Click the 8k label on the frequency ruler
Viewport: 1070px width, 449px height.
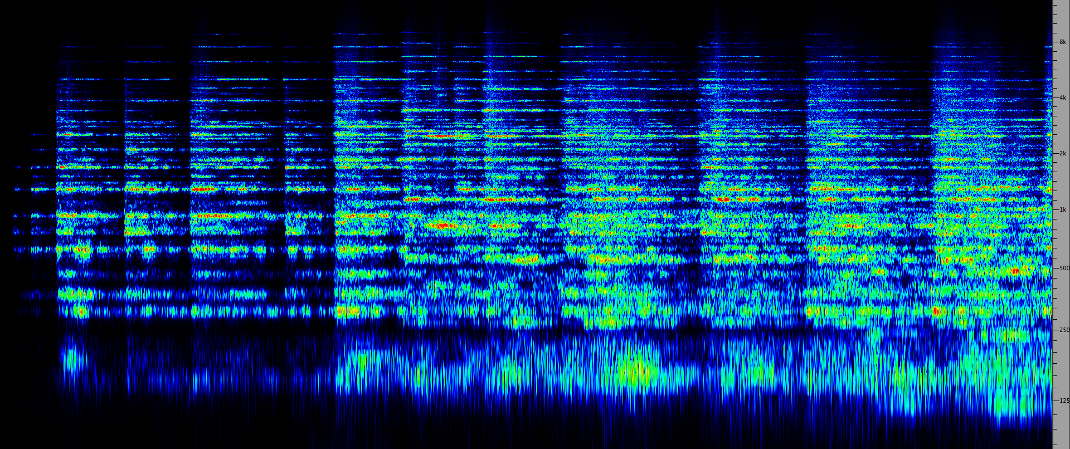pos(1062,42)
